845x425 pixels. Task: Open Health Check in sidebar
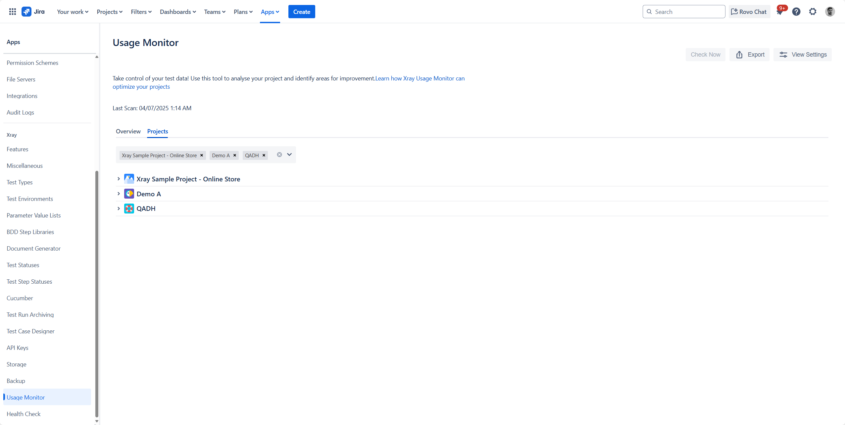[24, 414]
